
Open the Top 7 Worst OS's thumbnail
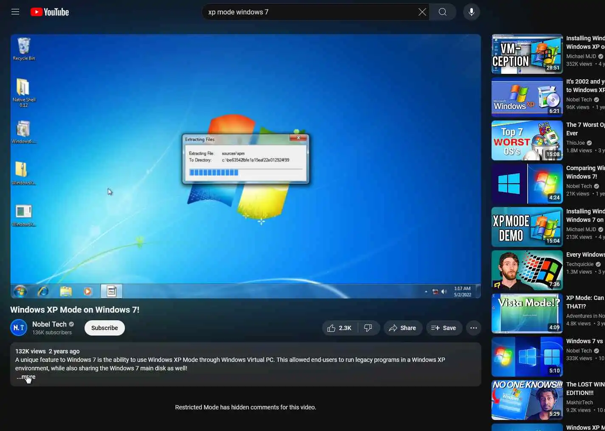pyautogui.click(x=527, y=140)
